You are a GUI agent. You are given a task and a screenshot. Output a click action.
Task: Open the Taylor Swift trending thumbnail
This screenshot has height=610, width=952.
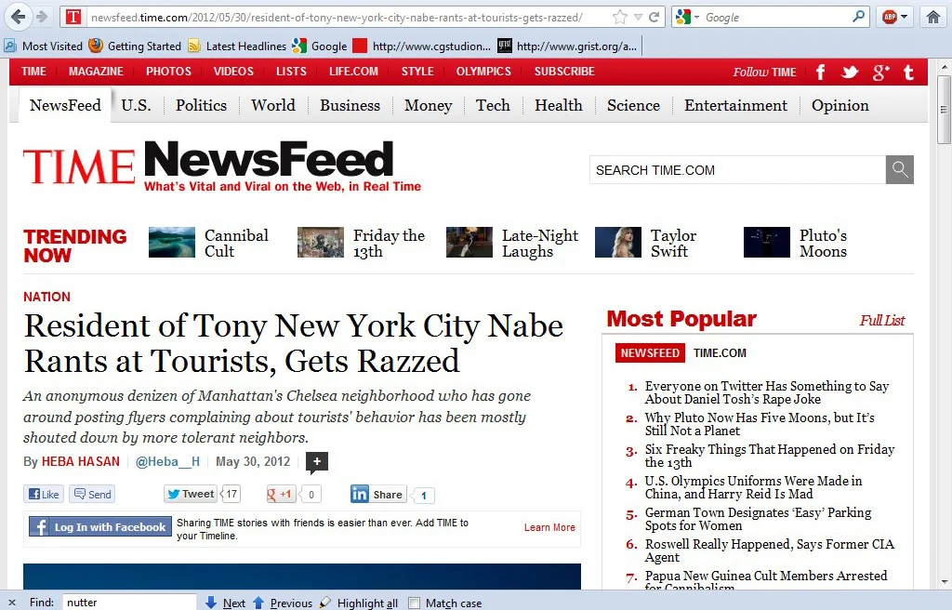[x=617, y=243]
